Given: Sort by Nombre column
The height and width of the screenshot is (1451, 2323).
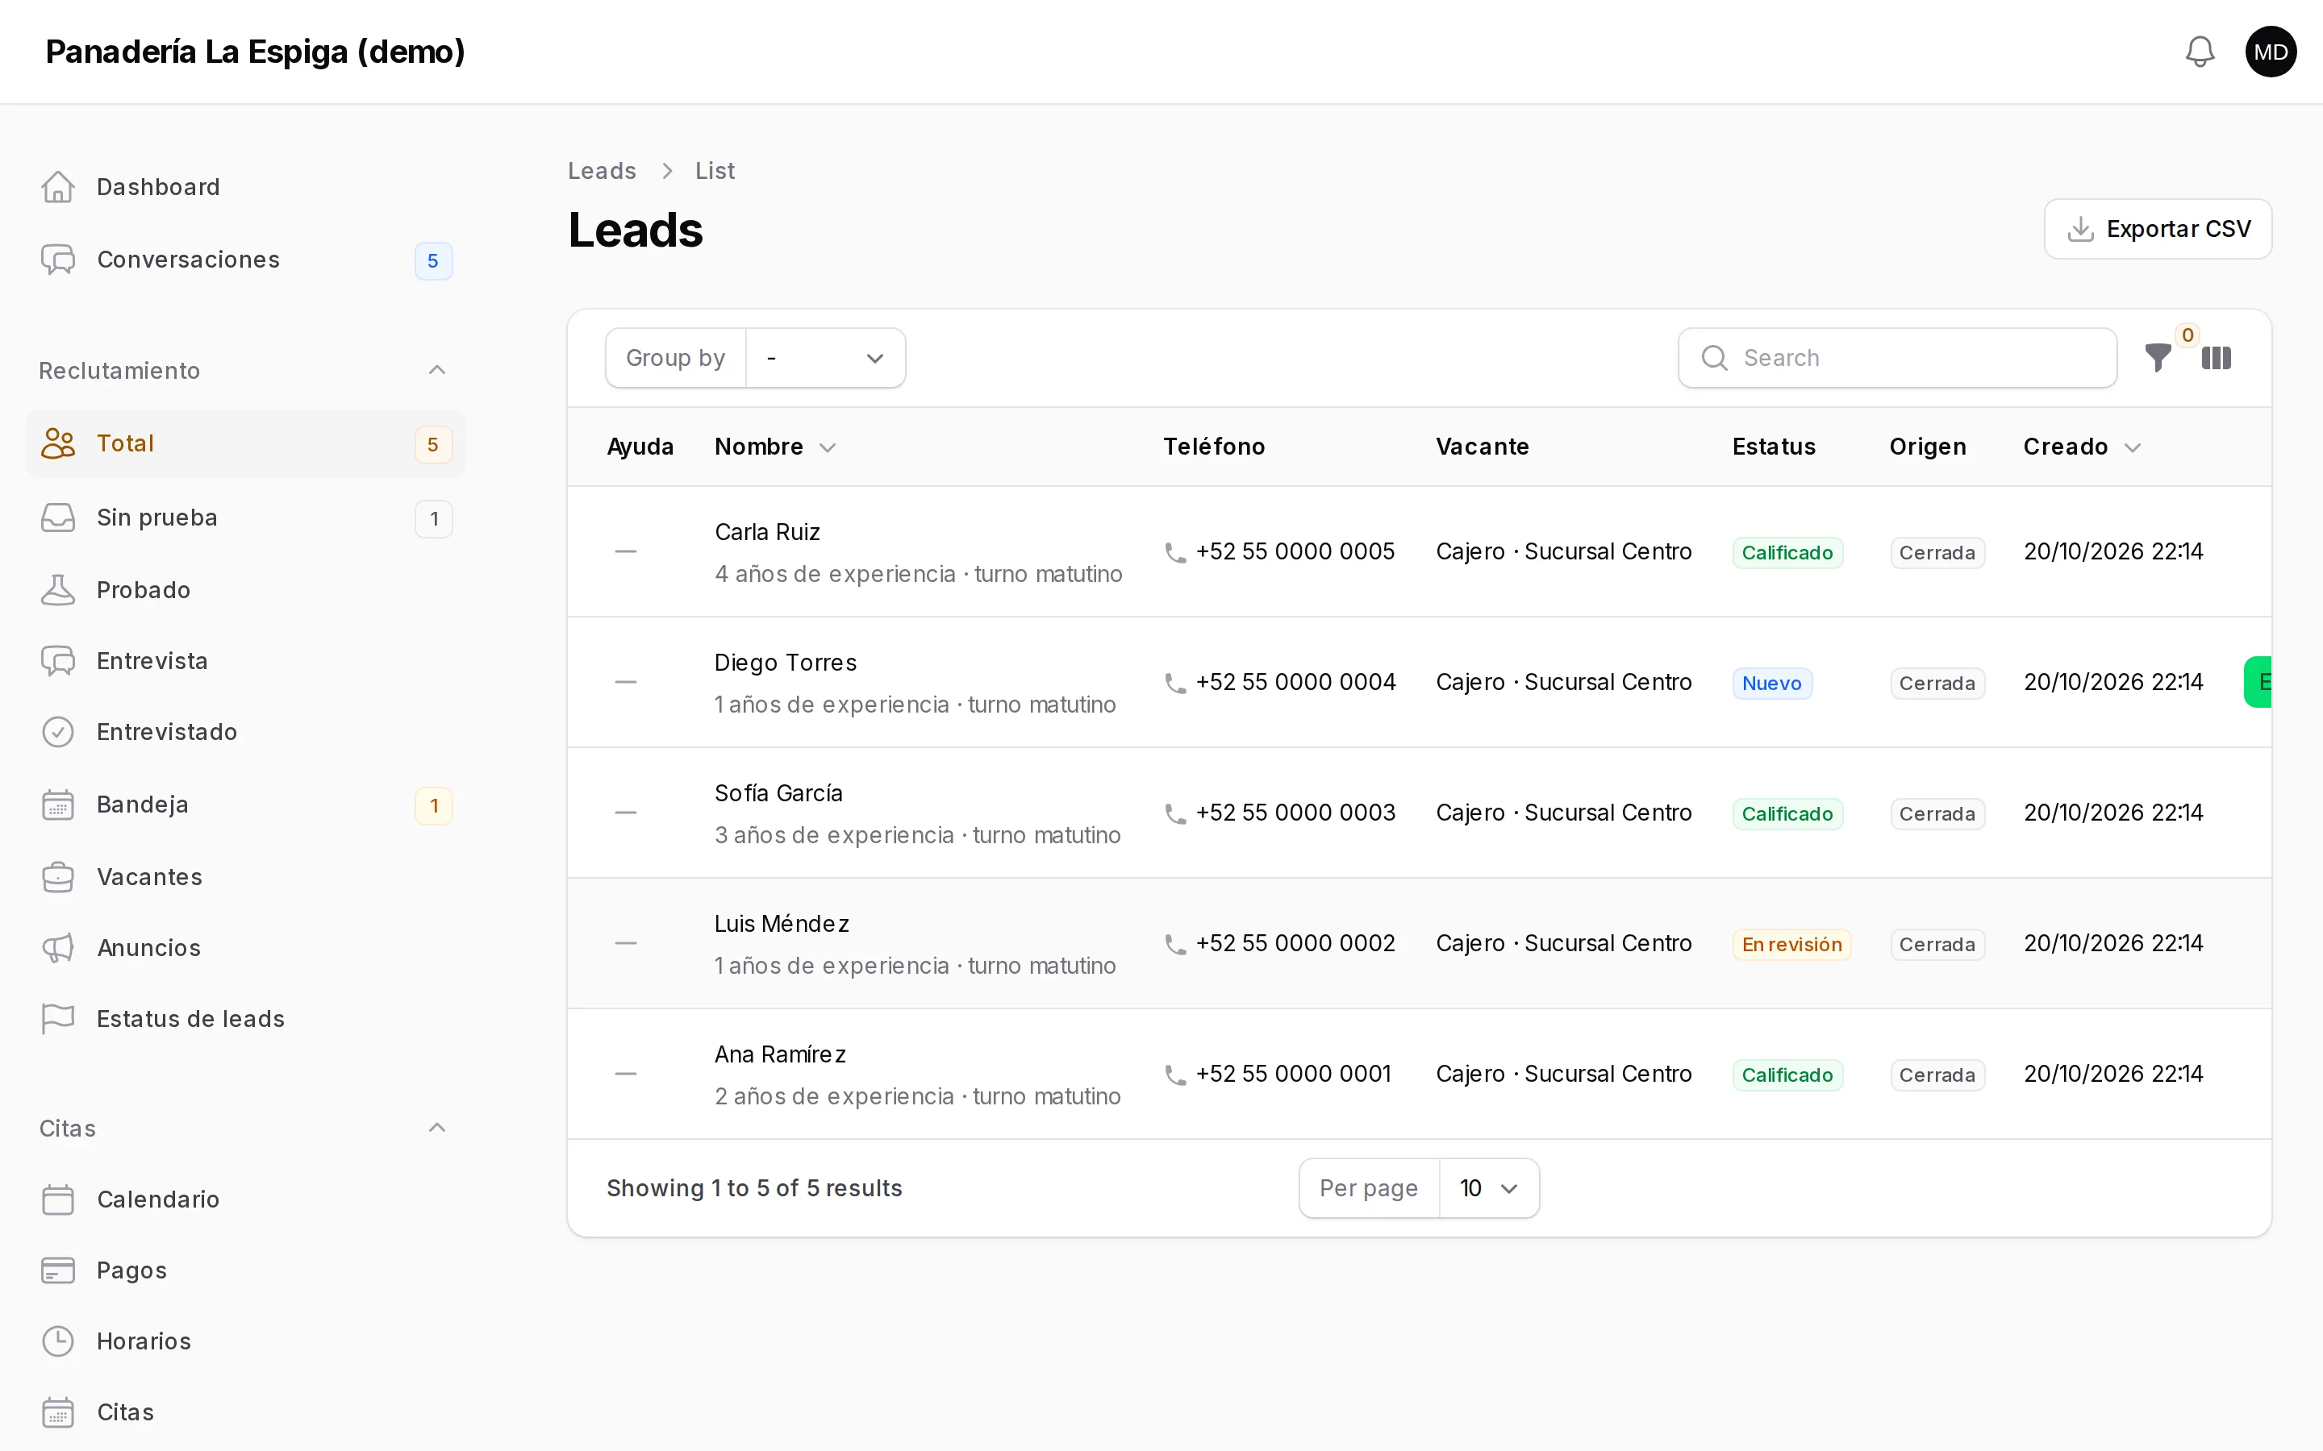Looking at the screenshot, I should click(x=774, y=447).
